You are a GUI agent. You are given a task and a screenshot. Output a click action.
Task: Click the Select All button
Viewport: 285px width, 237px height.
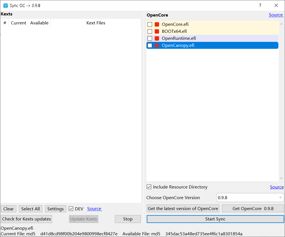click(30, 209)
